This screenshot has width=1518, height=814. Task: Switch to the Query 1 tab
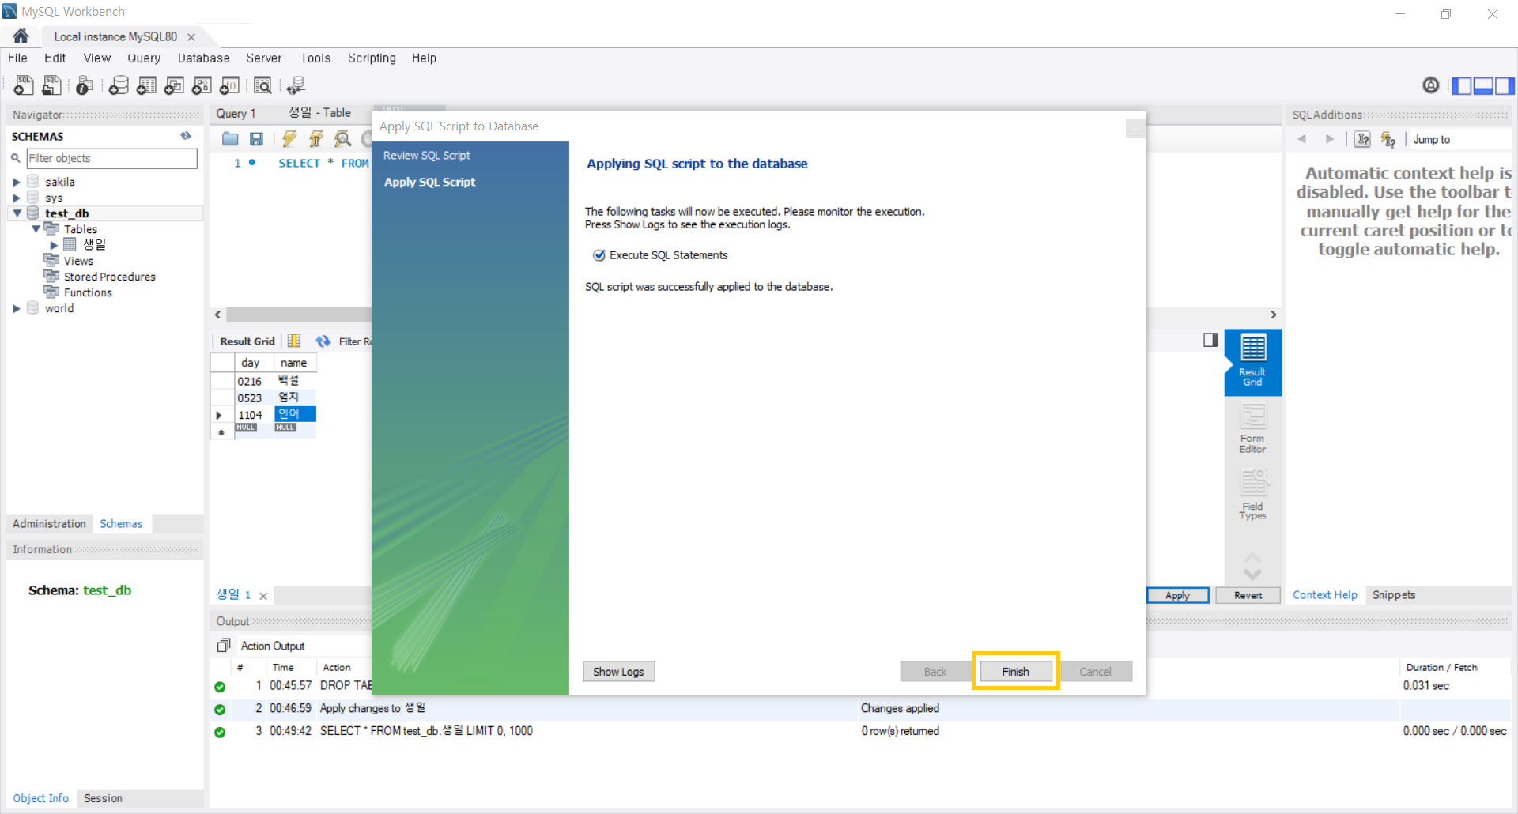click(x=236, y=114)
